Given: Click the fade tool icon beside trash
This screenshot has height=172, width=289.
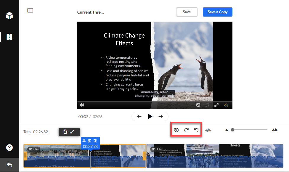Looking at the screenshot, I should point(72,132).
